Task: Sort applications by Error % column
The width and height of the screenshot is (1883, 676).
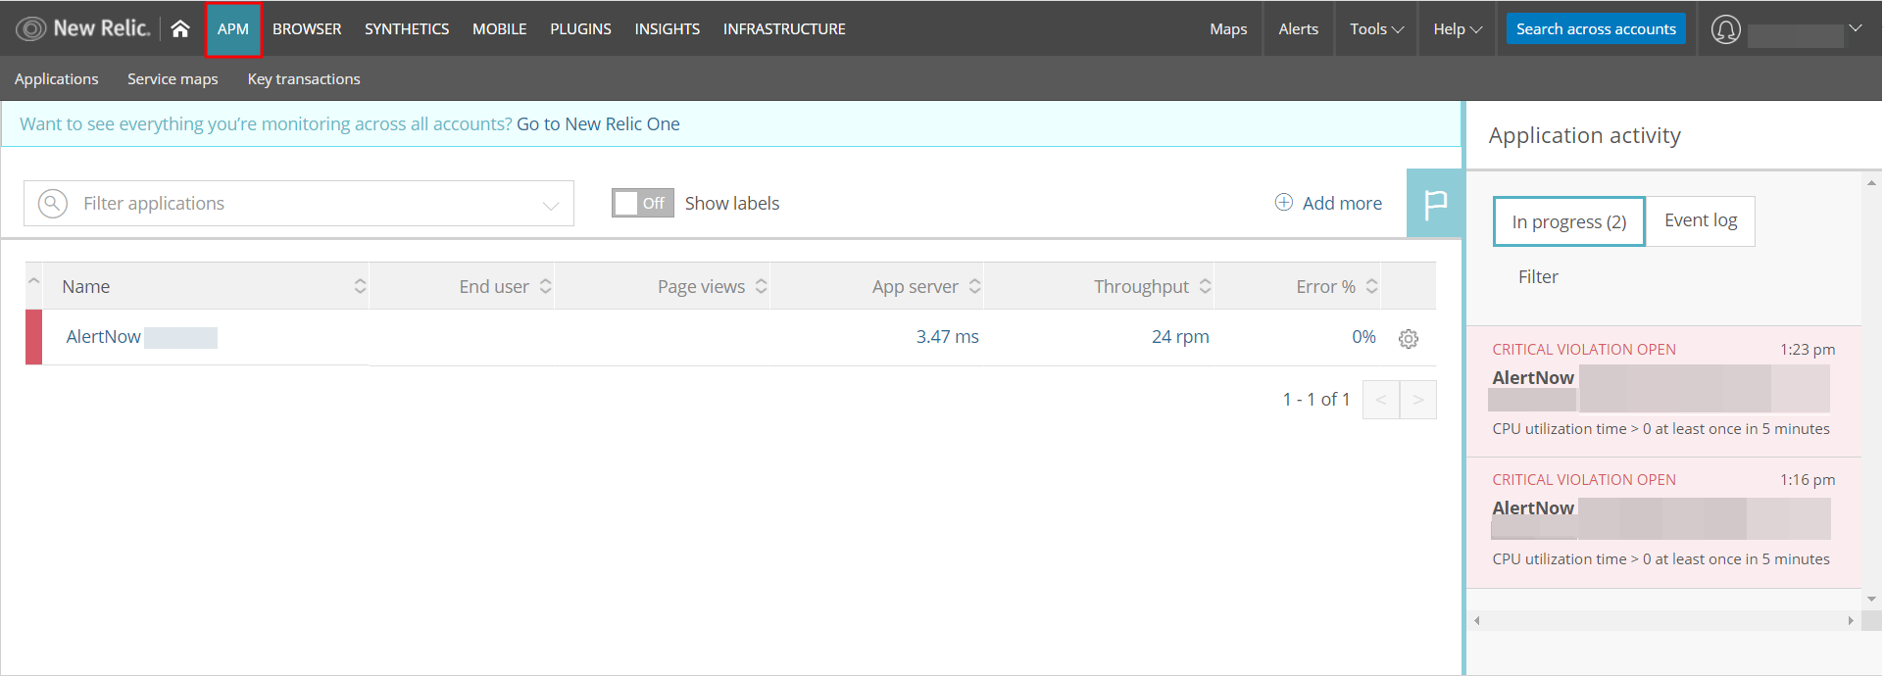Action: pyautogui.click(x=1371, y=286)
